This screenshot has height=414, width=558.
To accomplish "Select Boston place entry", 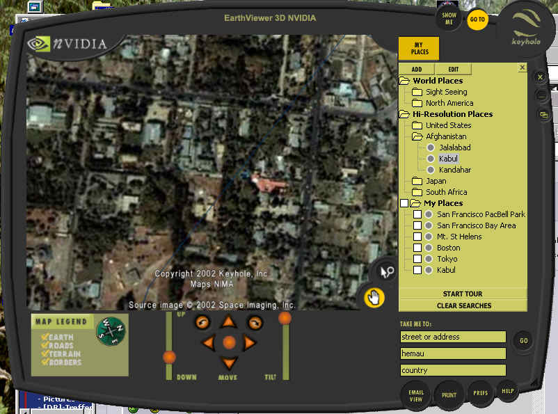I will click(x=448, y=248).
